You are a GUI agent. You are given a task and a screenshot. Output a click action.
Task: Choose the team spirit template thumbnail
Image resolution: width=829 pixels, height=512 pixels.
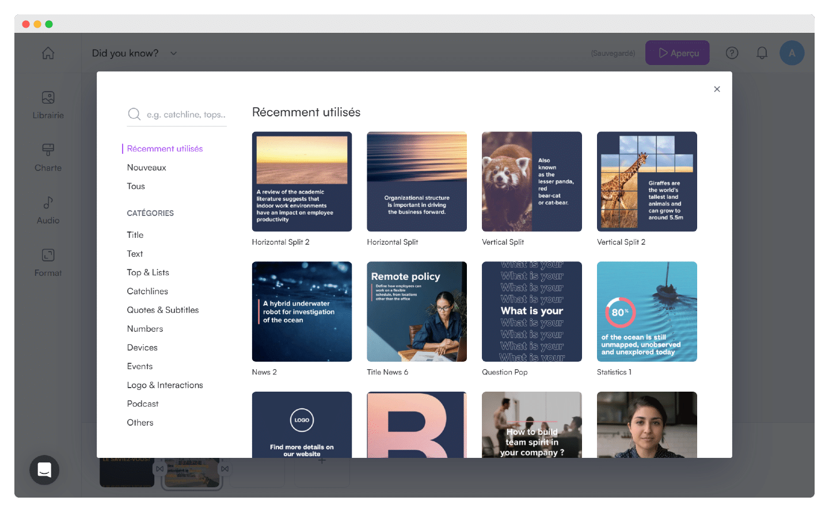point(532,425)
